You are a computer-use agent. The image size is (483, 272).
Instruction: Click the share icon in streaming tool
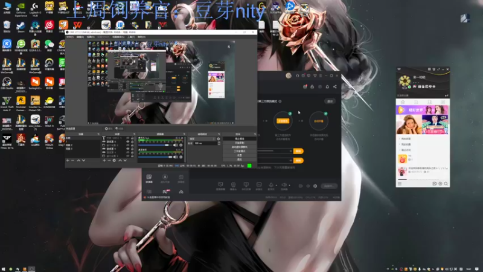pos(335,86)
